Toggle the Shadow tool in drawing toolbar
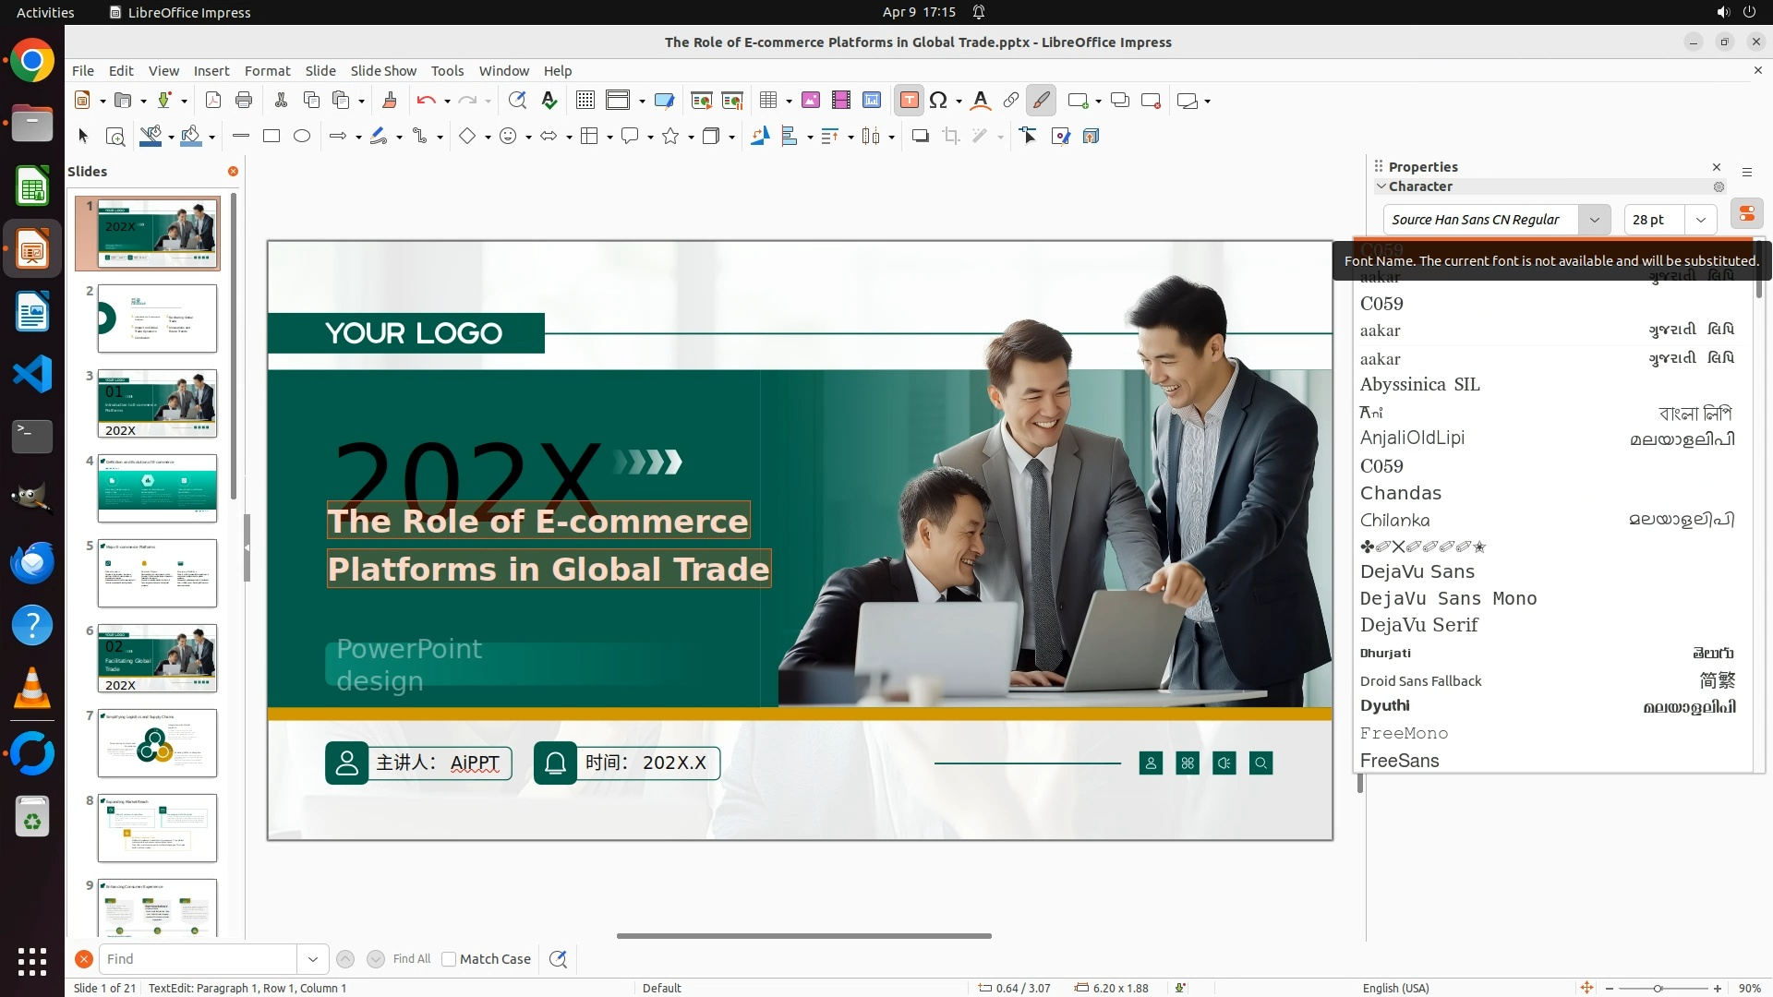Viewport: 1773px width, 997px height. point(920,137)
